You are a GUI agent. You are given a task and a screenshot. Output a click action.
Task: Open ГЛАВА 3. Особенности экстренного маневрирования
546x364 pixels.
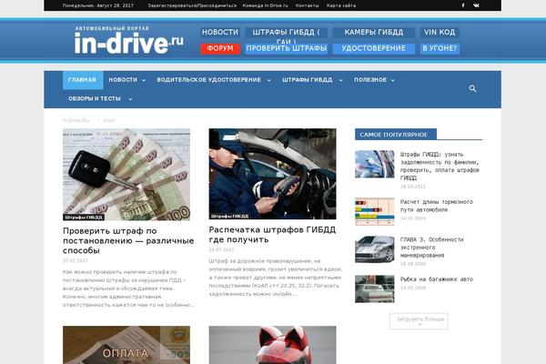click(x=431, y=248)
